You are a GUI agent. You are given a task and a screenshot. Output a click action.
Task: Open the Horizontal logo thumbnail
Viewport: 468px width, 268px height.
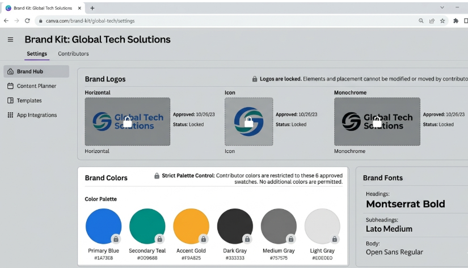coord(128,122)
